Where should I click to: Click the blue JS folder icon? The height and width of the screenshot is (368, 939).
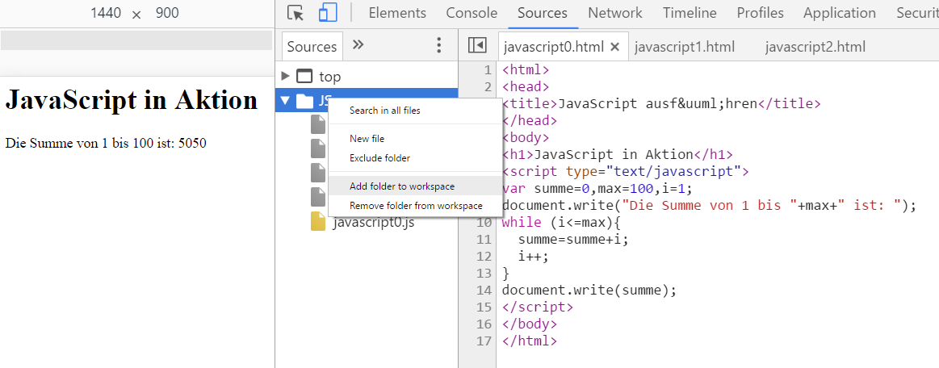pos(305,101)
